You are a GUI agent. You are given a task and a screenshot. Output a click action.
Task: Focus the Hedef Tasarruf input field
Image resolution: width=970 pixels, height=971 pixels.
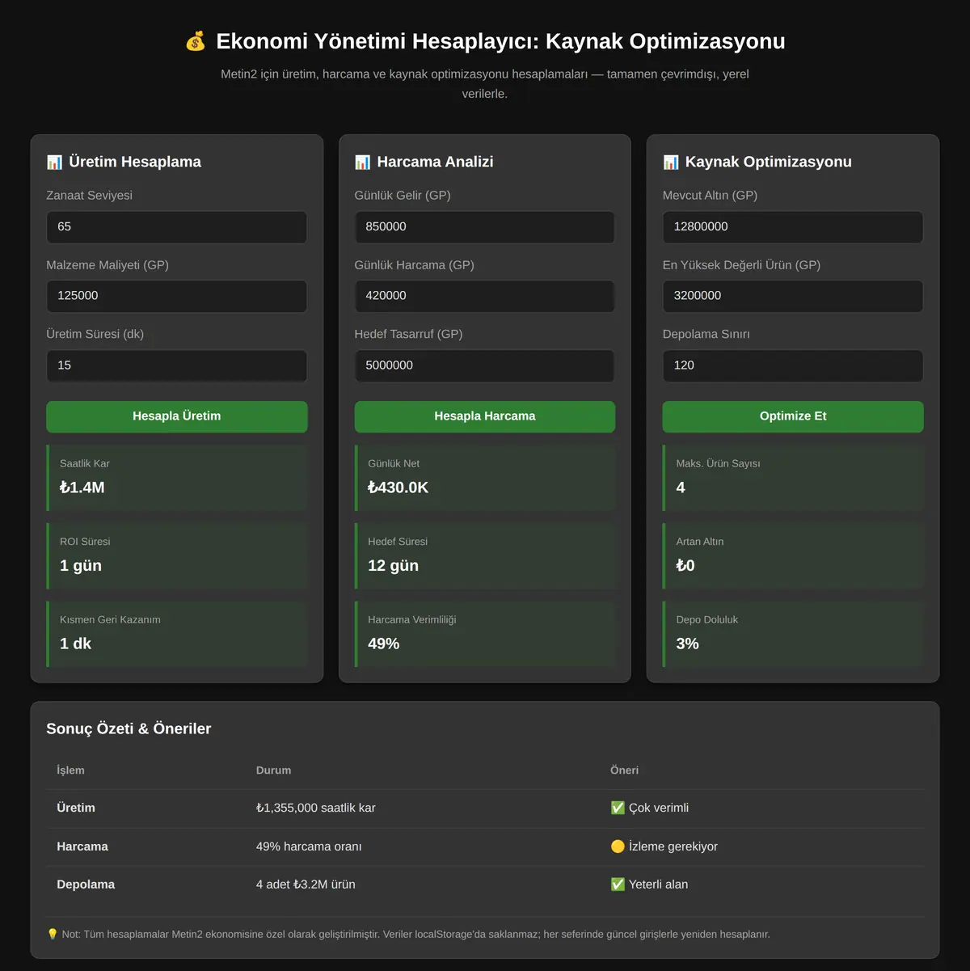click(x=485, y=365)
